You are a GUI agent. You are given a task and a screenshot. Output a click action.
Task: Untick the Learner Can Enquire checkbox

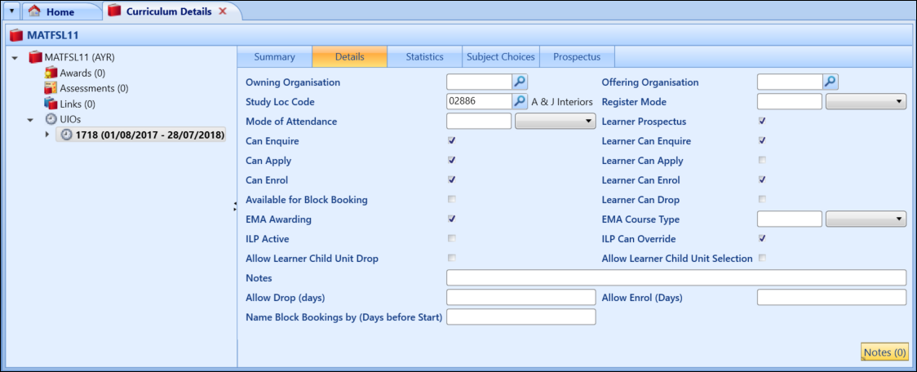coord(762,140)
